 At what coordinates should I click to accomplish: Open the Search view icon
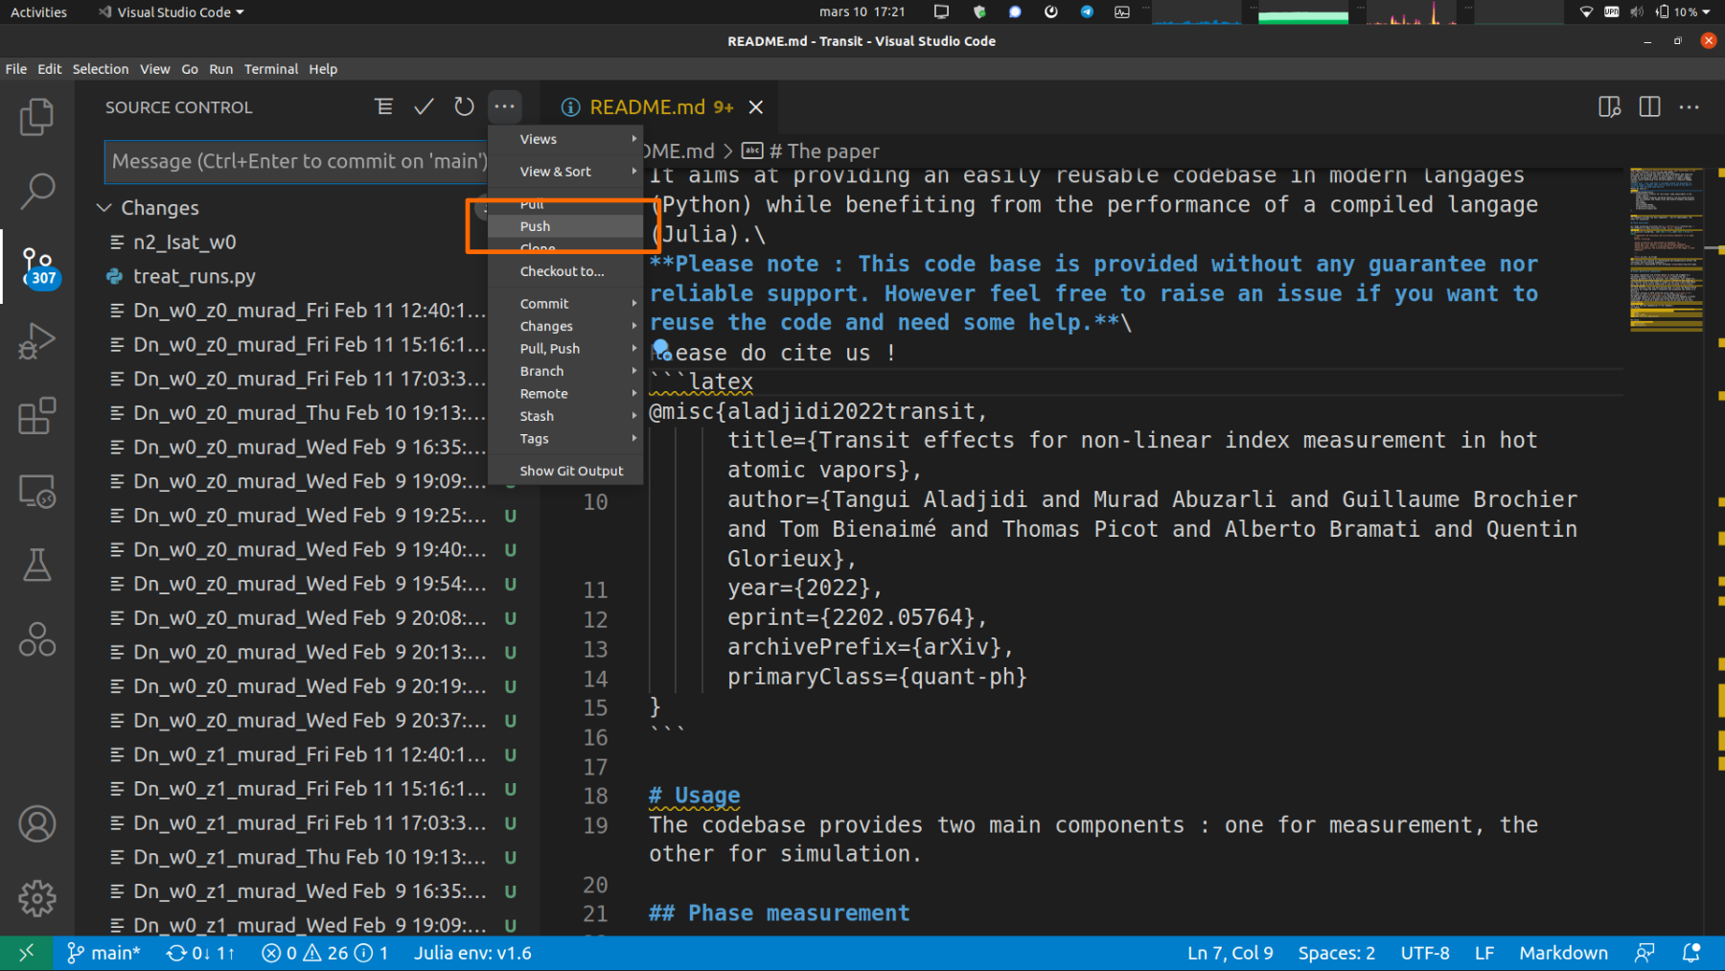(x=36, y=191)
